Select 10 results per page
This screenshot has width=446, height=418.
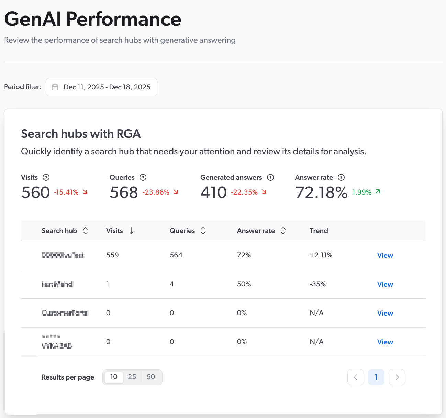(x=114, y=377)
